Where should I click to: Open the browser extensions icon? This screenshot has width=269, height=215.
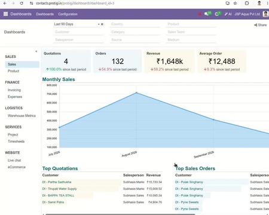click(x=247, y=3)
